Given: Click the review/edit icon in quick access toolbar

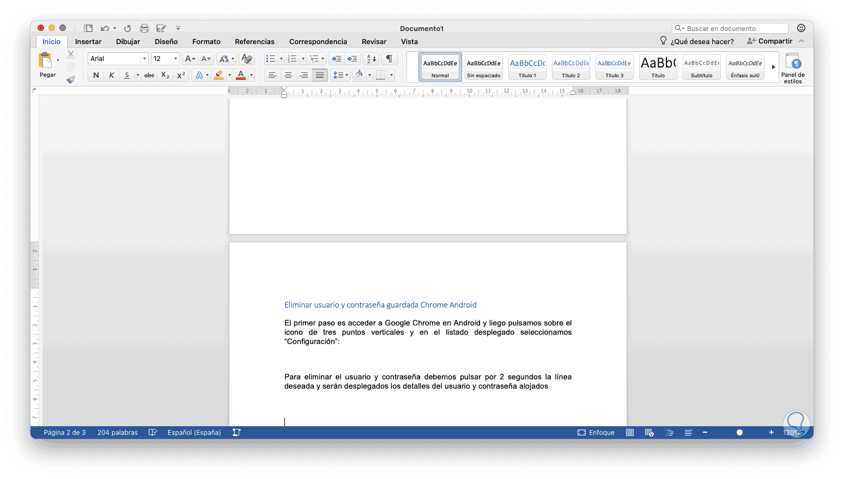Looking at the screenshot, I should (x=161, y=28).
